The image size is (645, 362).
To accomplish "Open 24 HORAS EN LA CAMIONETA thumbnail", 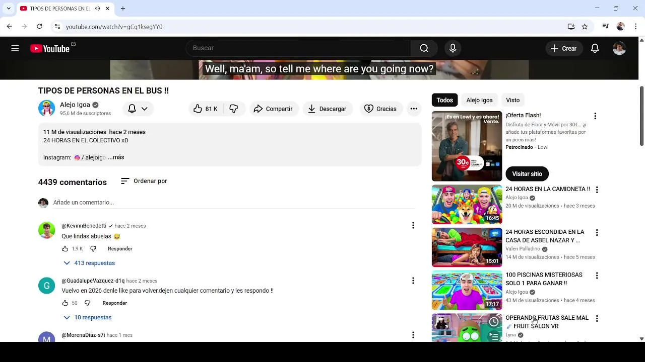I will [467, 204].
